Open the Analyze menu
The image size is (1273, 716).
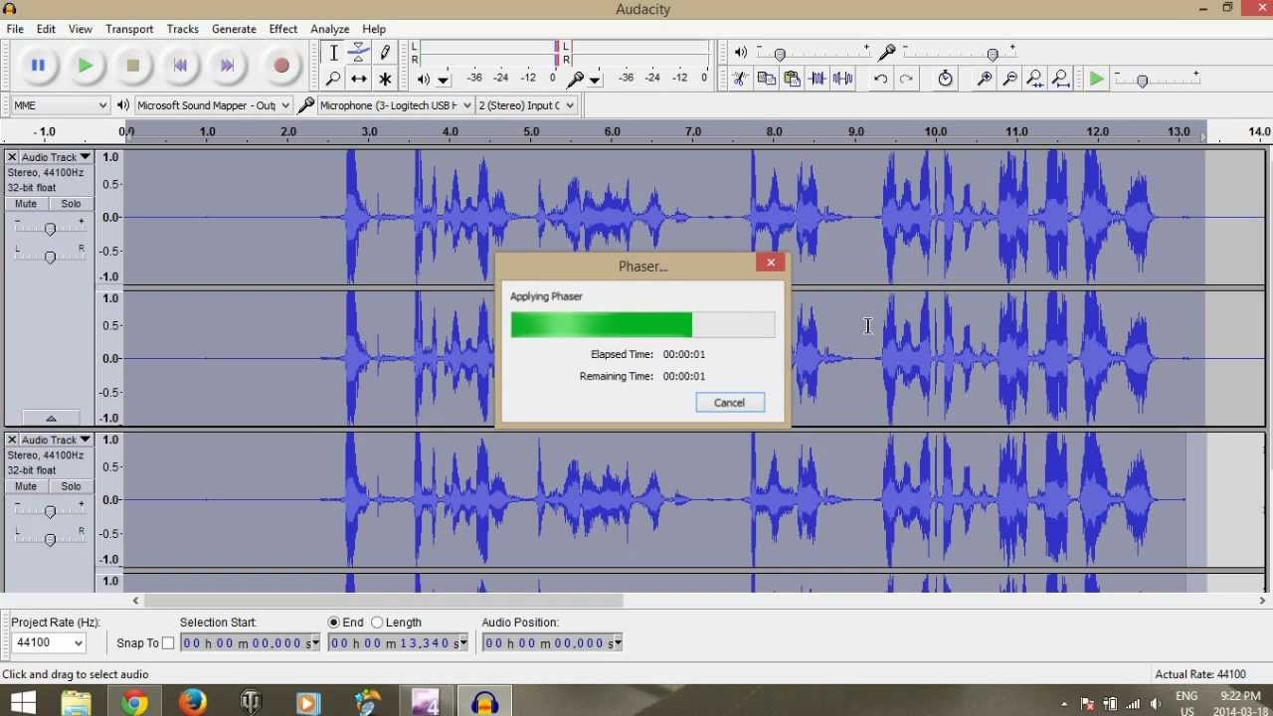329,29
